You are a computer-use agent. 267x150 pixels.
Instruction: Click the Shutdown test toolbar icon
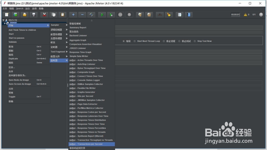coord(129,15)
